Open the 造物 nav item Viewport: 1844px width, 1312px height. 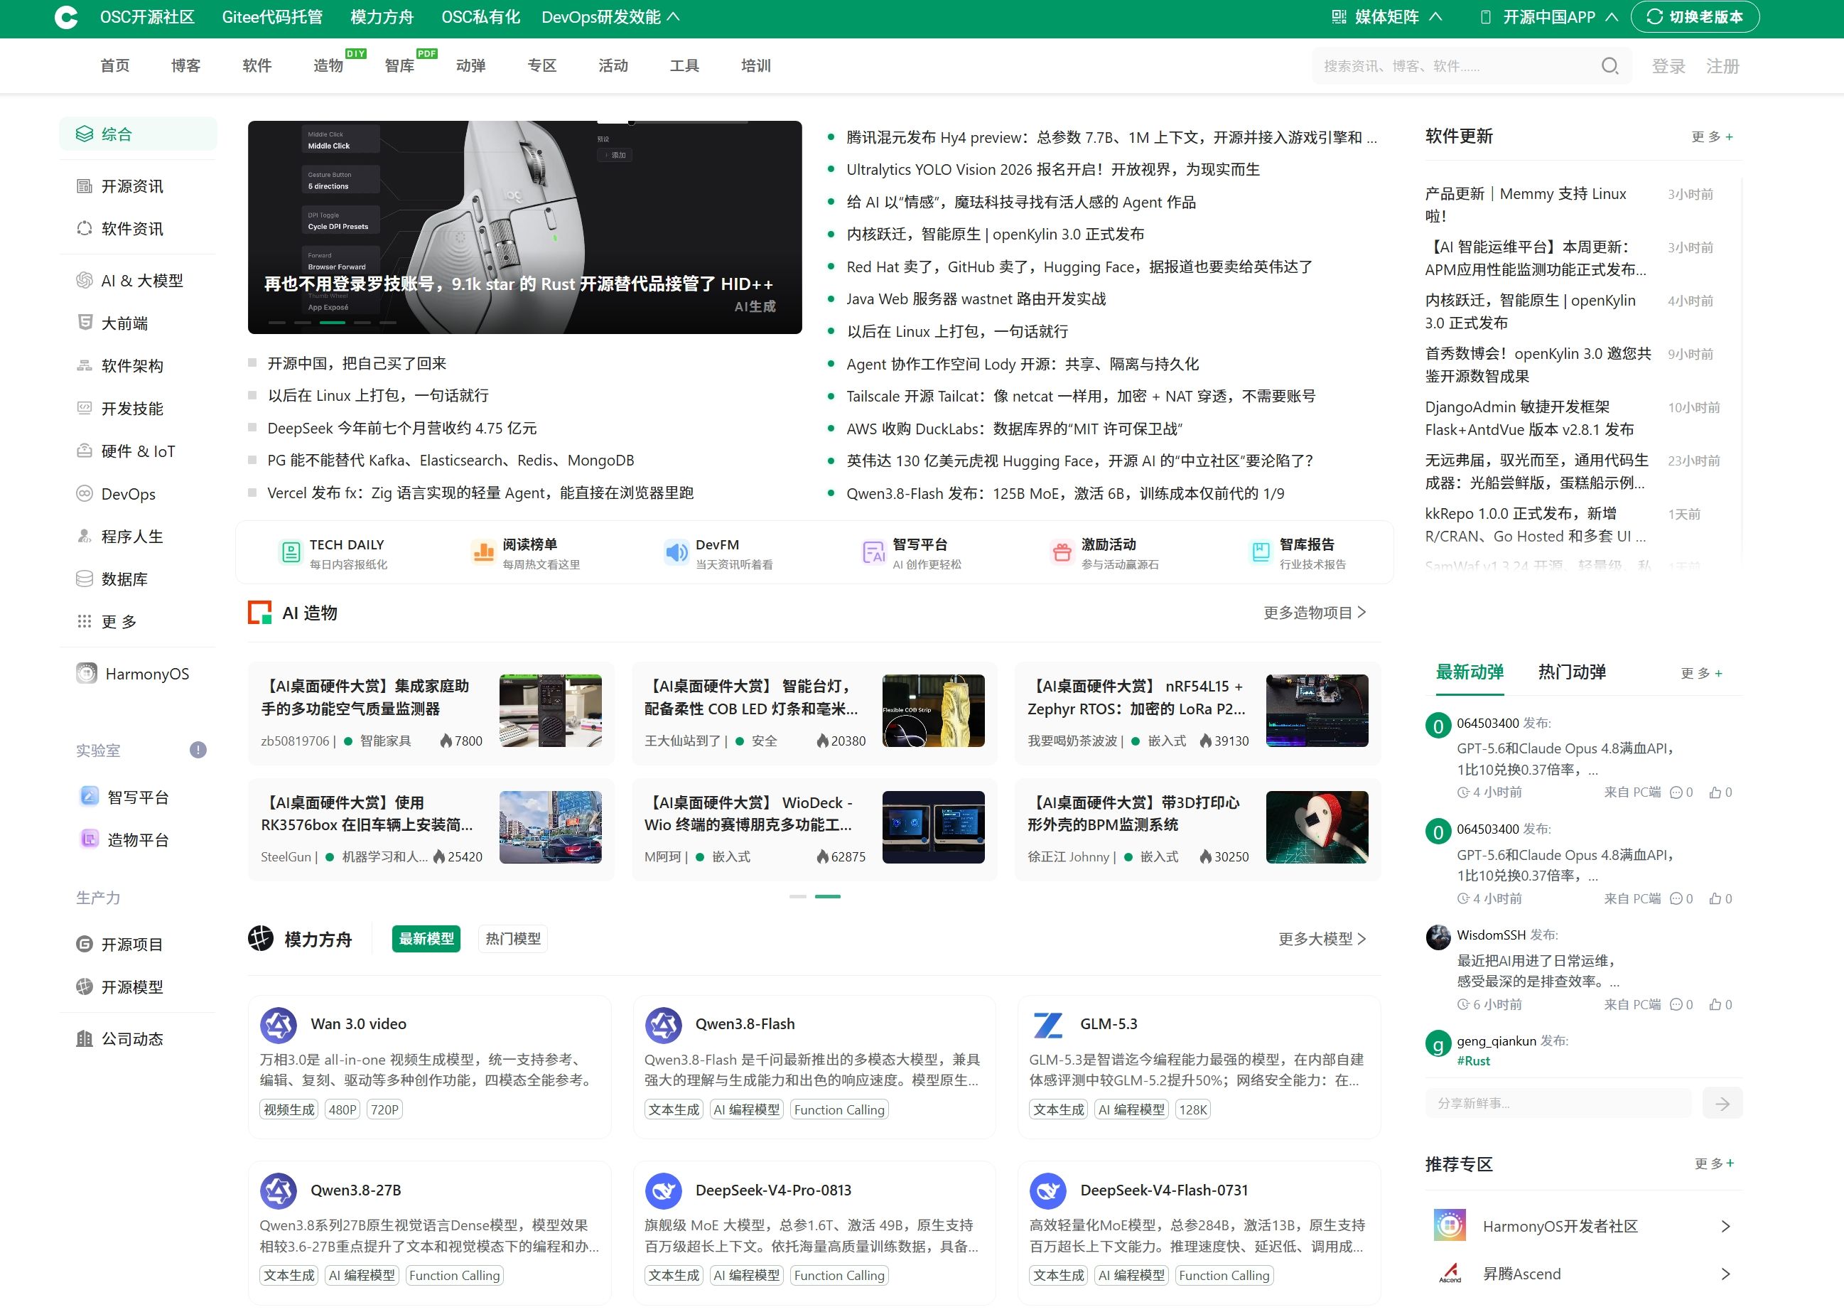[x=328, y=65]
